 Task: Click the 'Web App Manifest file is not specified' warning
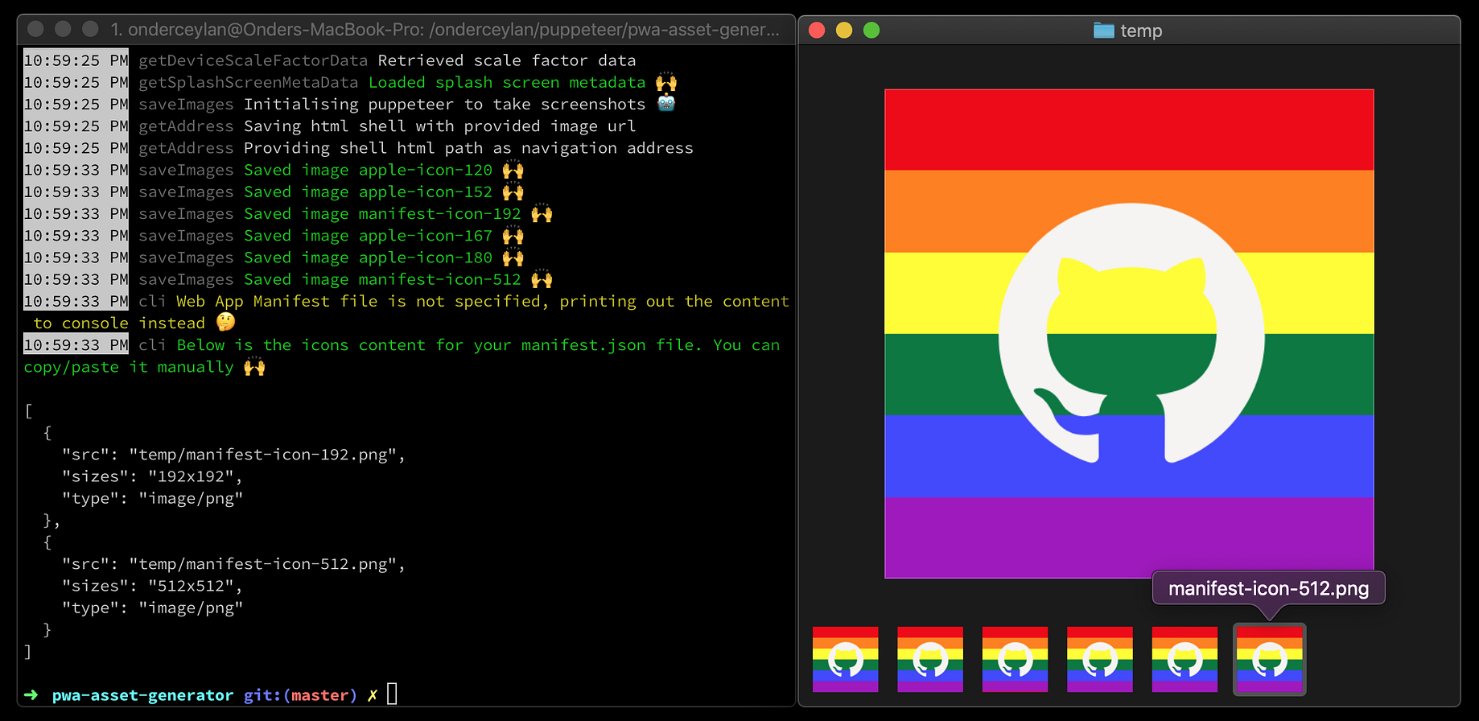pos(406,312)
